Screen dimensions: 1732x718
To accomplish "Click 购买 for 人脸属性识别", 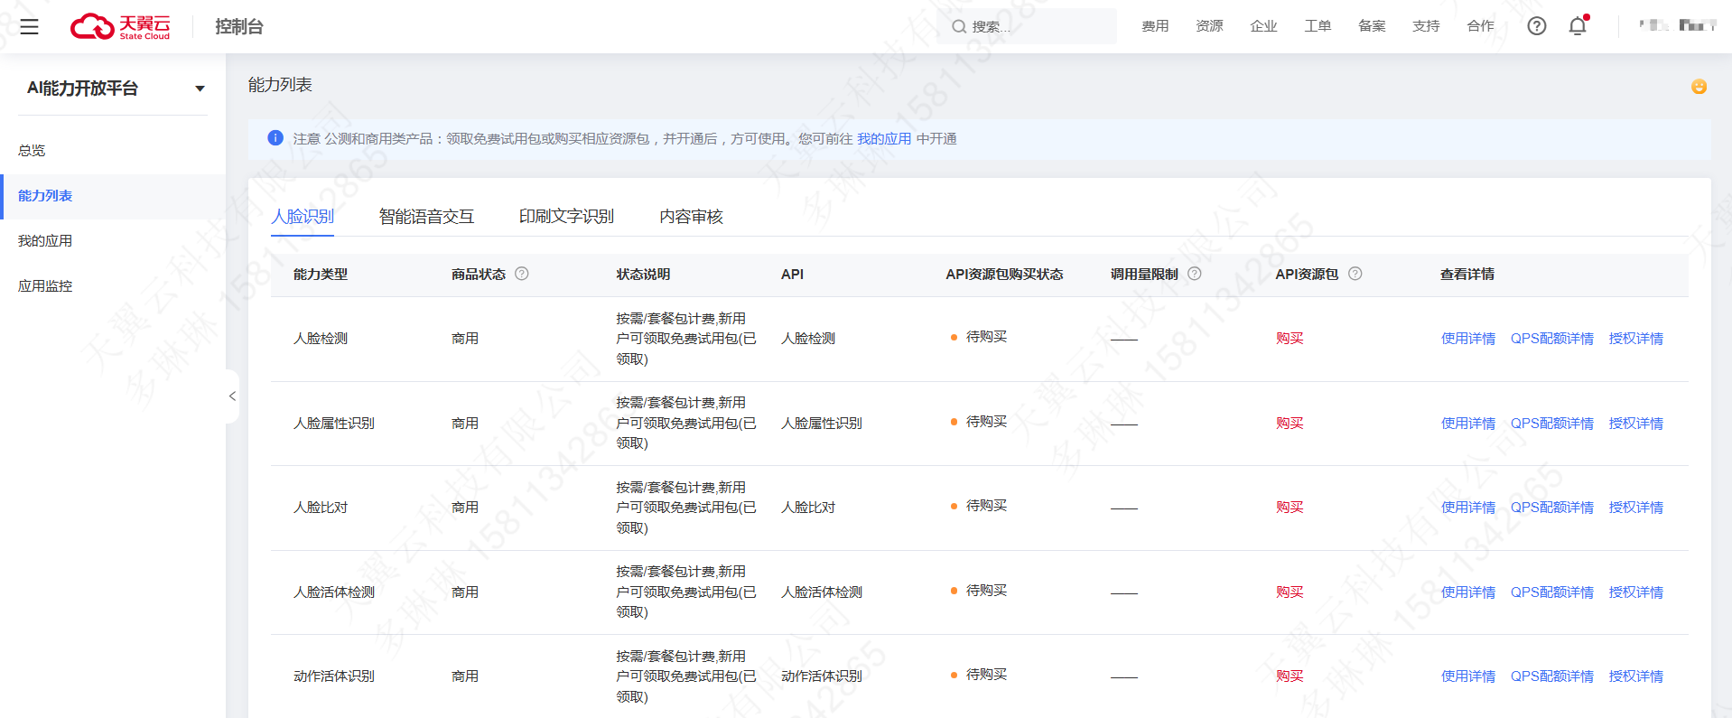I will point(1290,424).
